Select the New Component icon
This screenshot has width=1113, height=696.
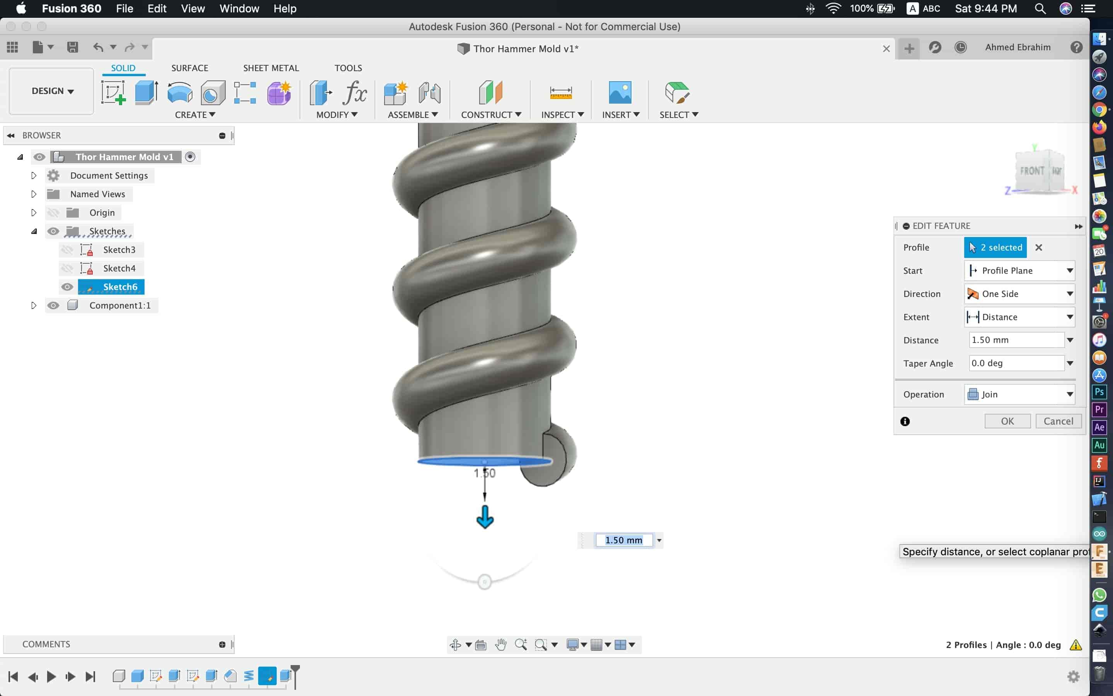pos(395,92)
